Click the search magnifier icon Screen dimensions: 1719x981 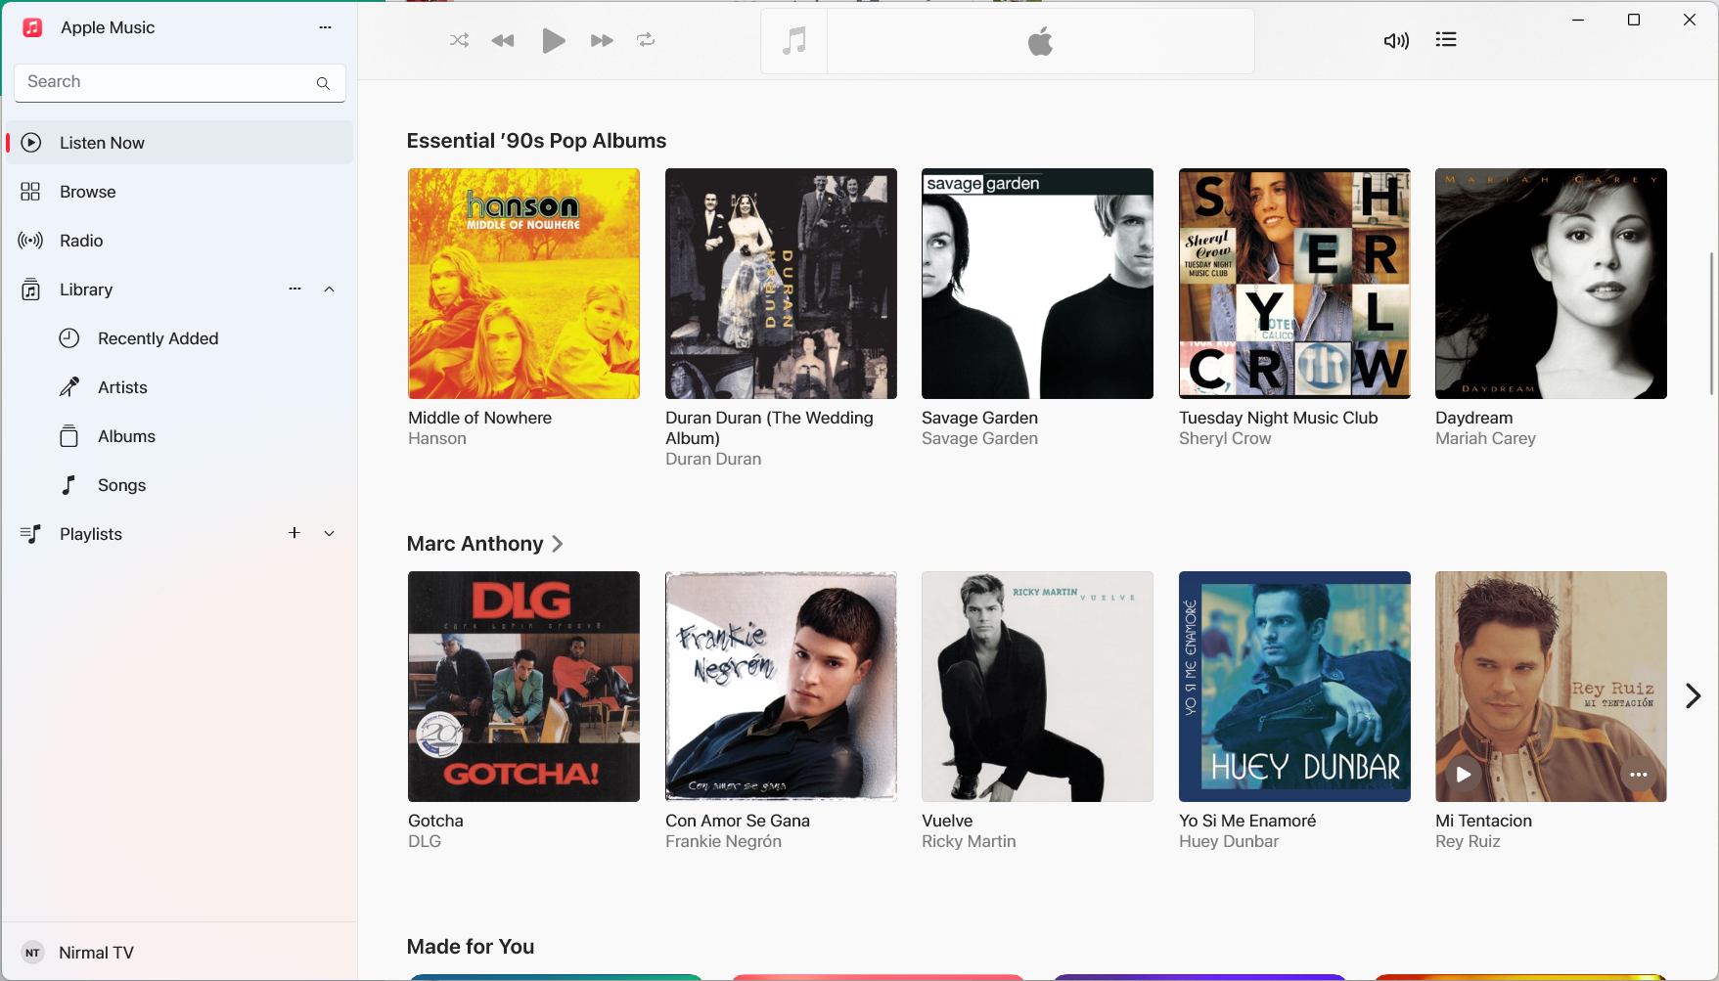(323, 83)
